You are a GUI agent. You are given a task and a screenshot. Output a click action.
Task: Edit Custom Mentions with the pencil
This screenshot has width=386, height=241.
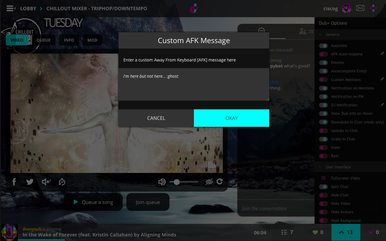click(382, 79)
